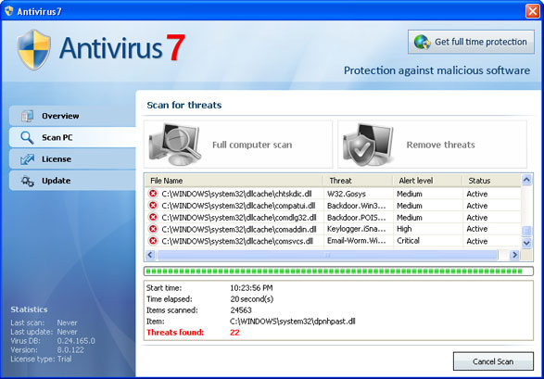Click Active status of comsvcs.dll row
Viewport: 544px width, 379px height.
coord(477,241)
